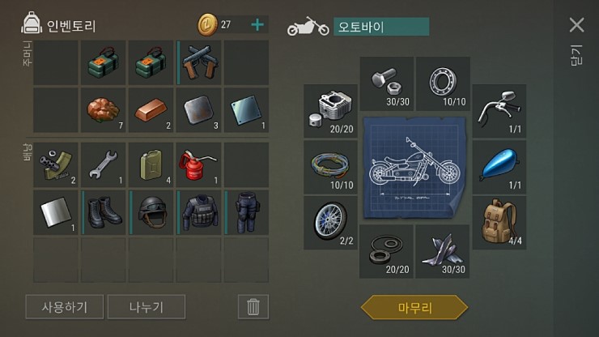Click the trash can delete button
This screenshot has width=599, height=337.
coord(253,307)
